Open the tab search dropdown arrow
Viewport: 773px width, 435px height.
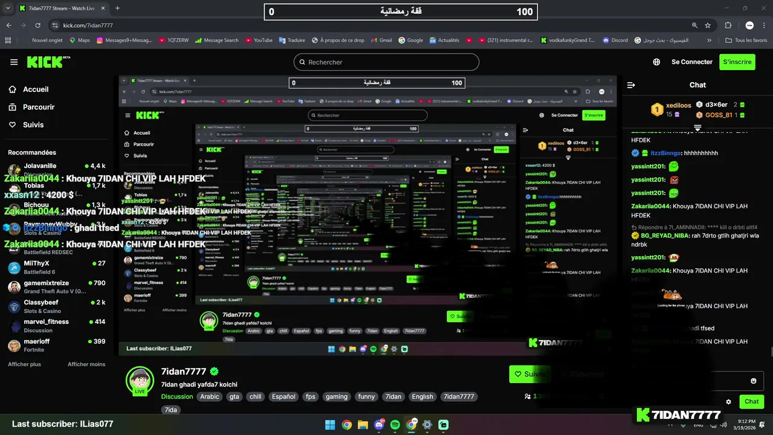tap(8, 8)
